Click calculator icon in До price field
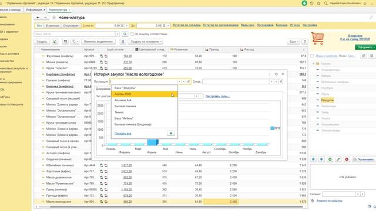This screenshot has width=376, height=211. [x=164, y=26]
